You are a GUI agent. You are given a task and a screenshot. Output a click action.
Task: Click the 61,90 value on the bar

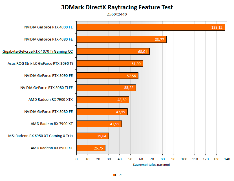click(136, 64)
